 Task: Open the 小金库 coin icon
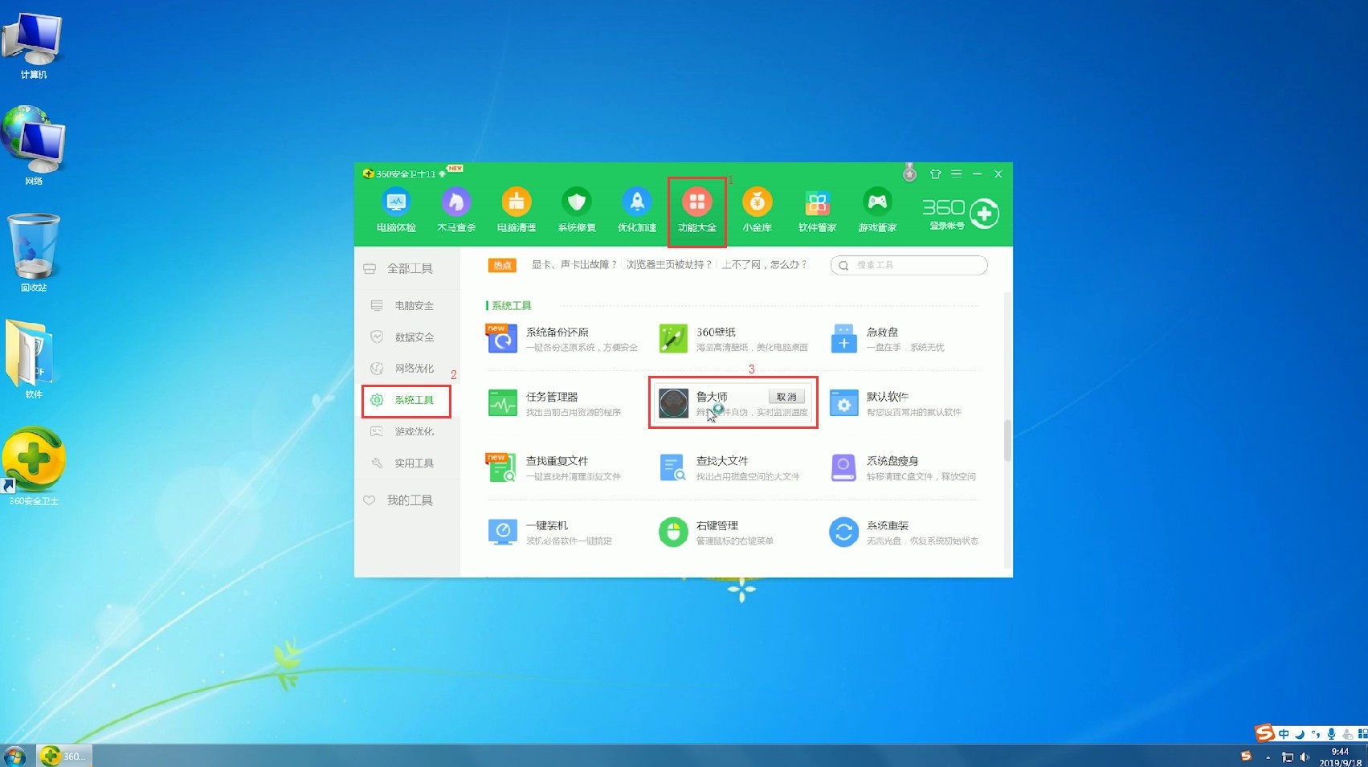click(757, 202)
